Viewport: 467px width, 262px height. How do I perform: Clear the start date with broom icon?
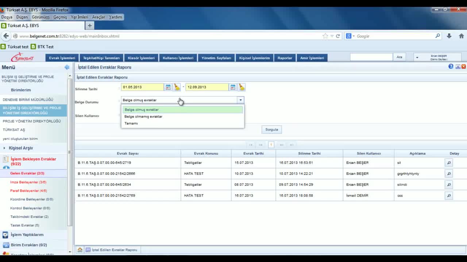coord(177,87)
